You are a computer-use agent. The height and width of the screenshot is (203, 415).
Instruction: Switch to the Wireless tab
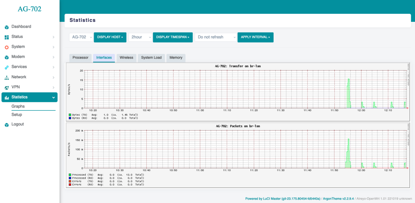coord(126,58)
